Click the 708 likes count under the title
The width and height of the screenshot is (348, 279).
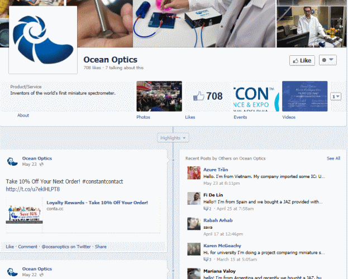92,68
